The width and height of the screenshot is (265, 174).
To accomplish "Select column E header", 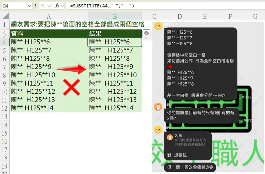I will [205, 16].
